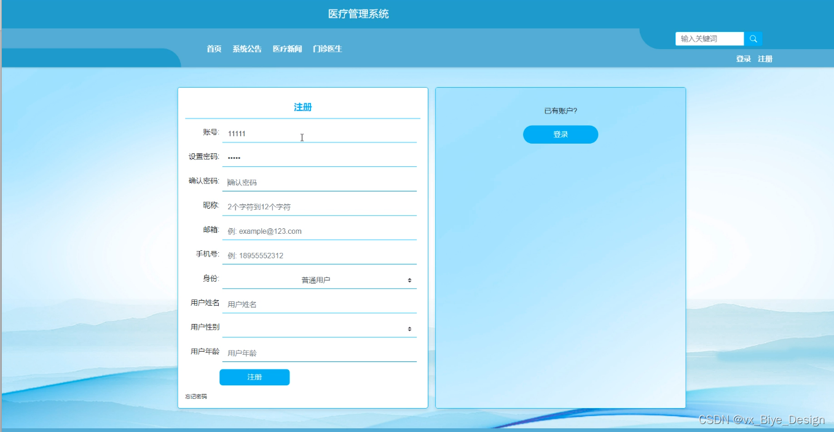Expand the 用户性别 dropdown
This screenshot has width=834, height=432.
320,329
